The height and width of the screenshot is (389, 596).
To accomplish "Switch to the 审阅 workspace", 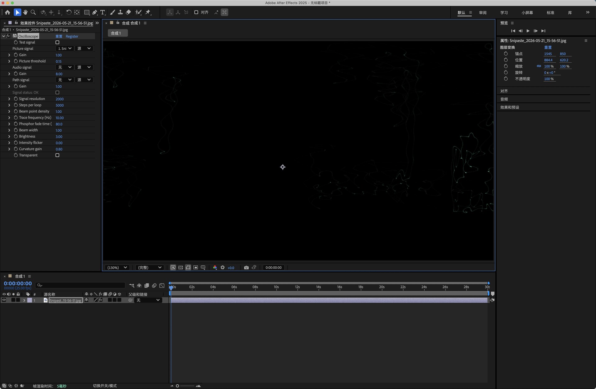I will click(483, 13).
